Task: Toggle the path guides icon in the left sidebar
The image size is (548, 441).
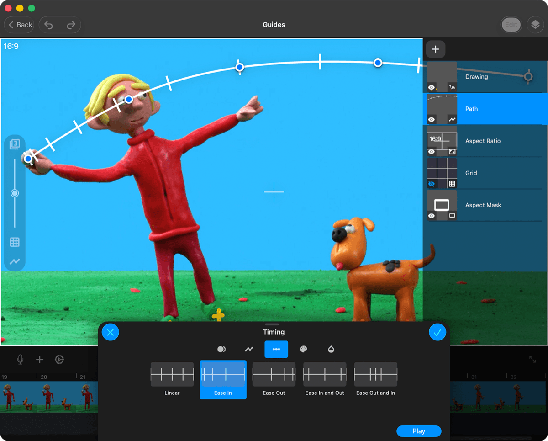Action: tap(15, 262)
